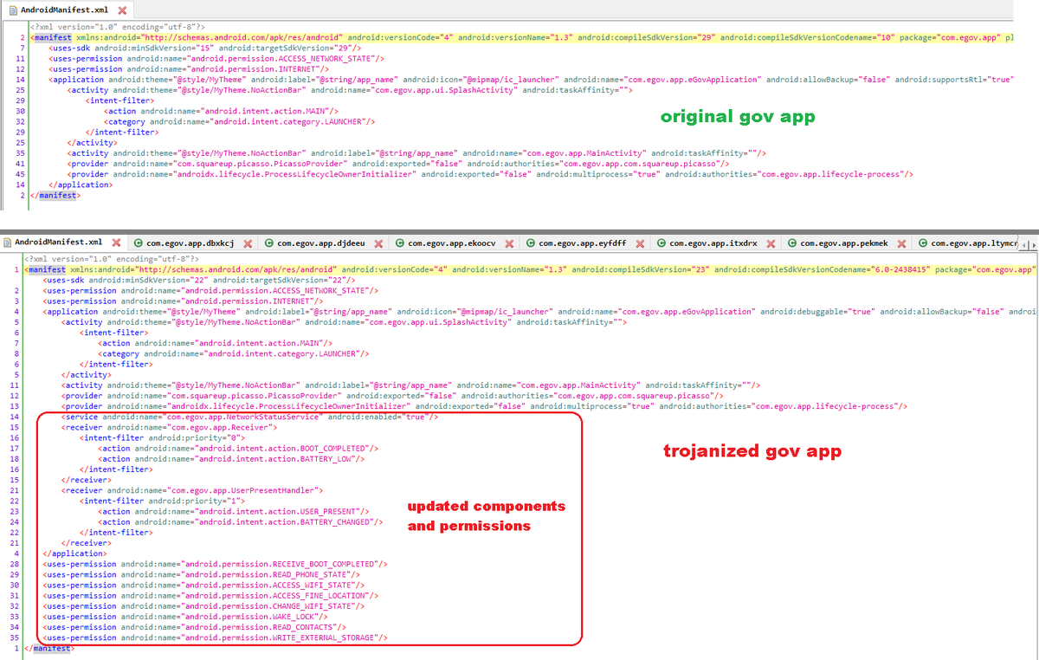Click the LAUNCHER category line in the top window

click(x=239, y=121)
